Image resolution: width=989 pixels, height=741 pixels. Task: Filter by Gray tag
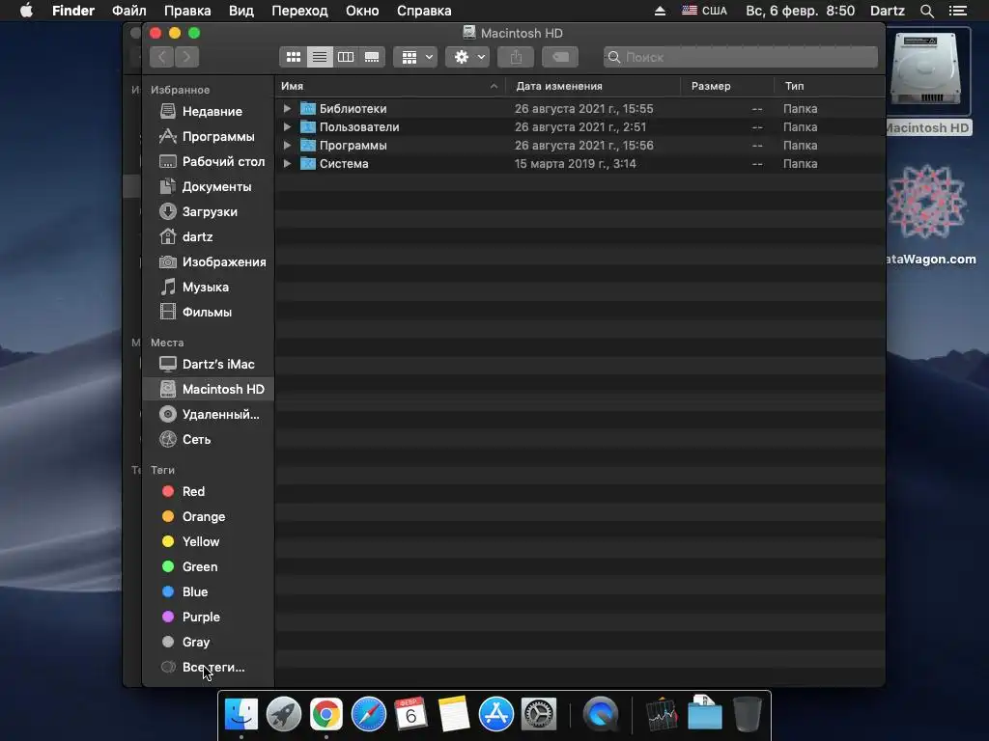pos(209,643)
